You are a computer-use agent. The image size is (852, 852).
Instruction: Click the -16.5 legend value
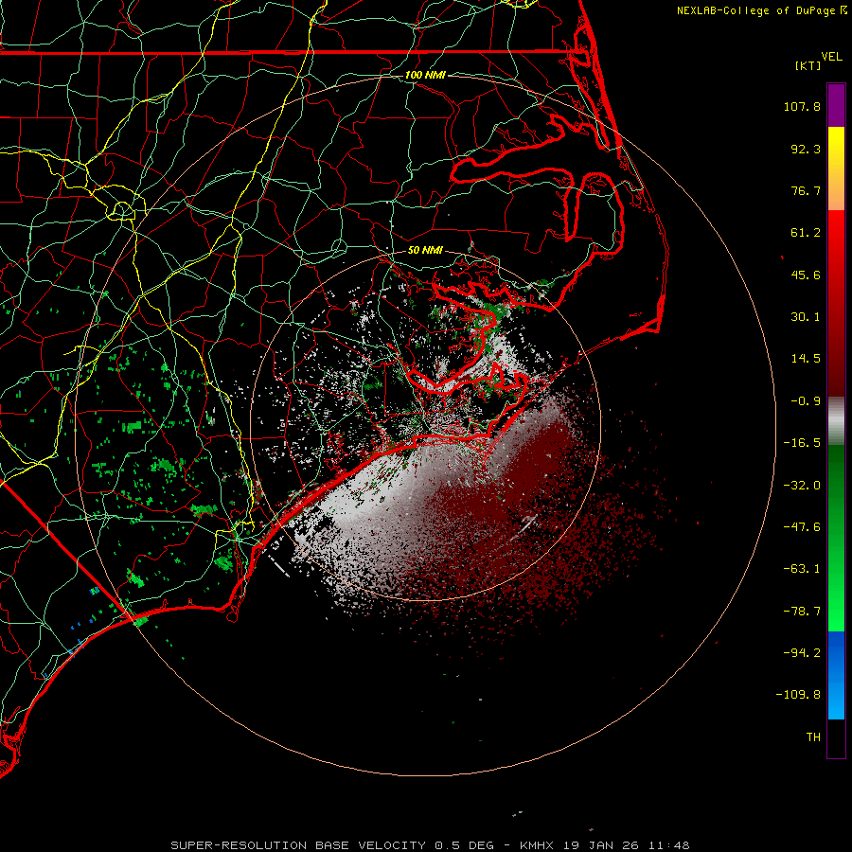[802, 443]
